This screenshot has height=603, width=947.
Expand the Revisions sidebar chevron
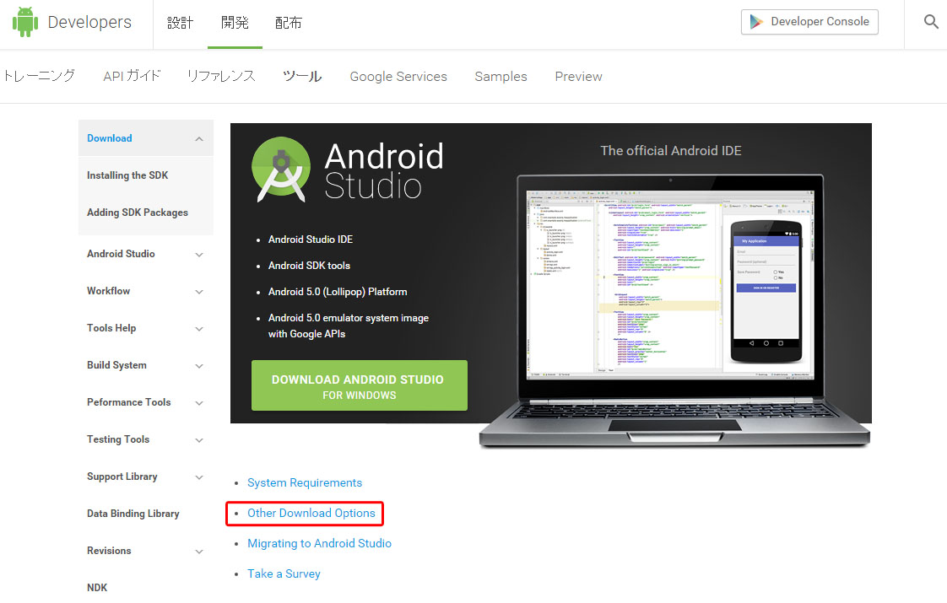tap(198, 551)
